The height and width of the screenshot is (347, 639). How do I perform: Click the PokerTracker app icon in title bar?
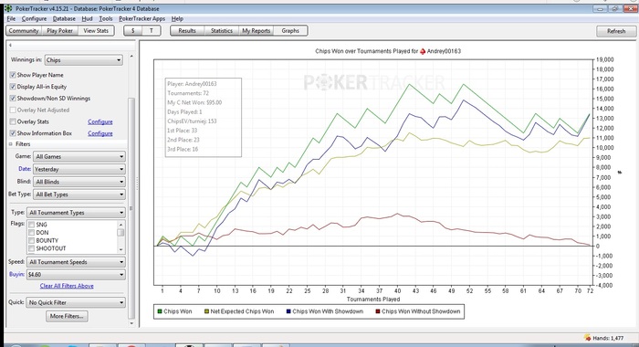click(x=7, y=8)
